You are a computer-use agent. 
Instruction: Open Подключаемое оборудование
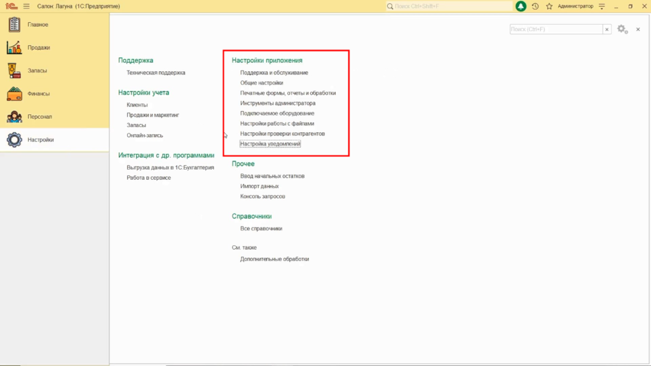(277, 113)
